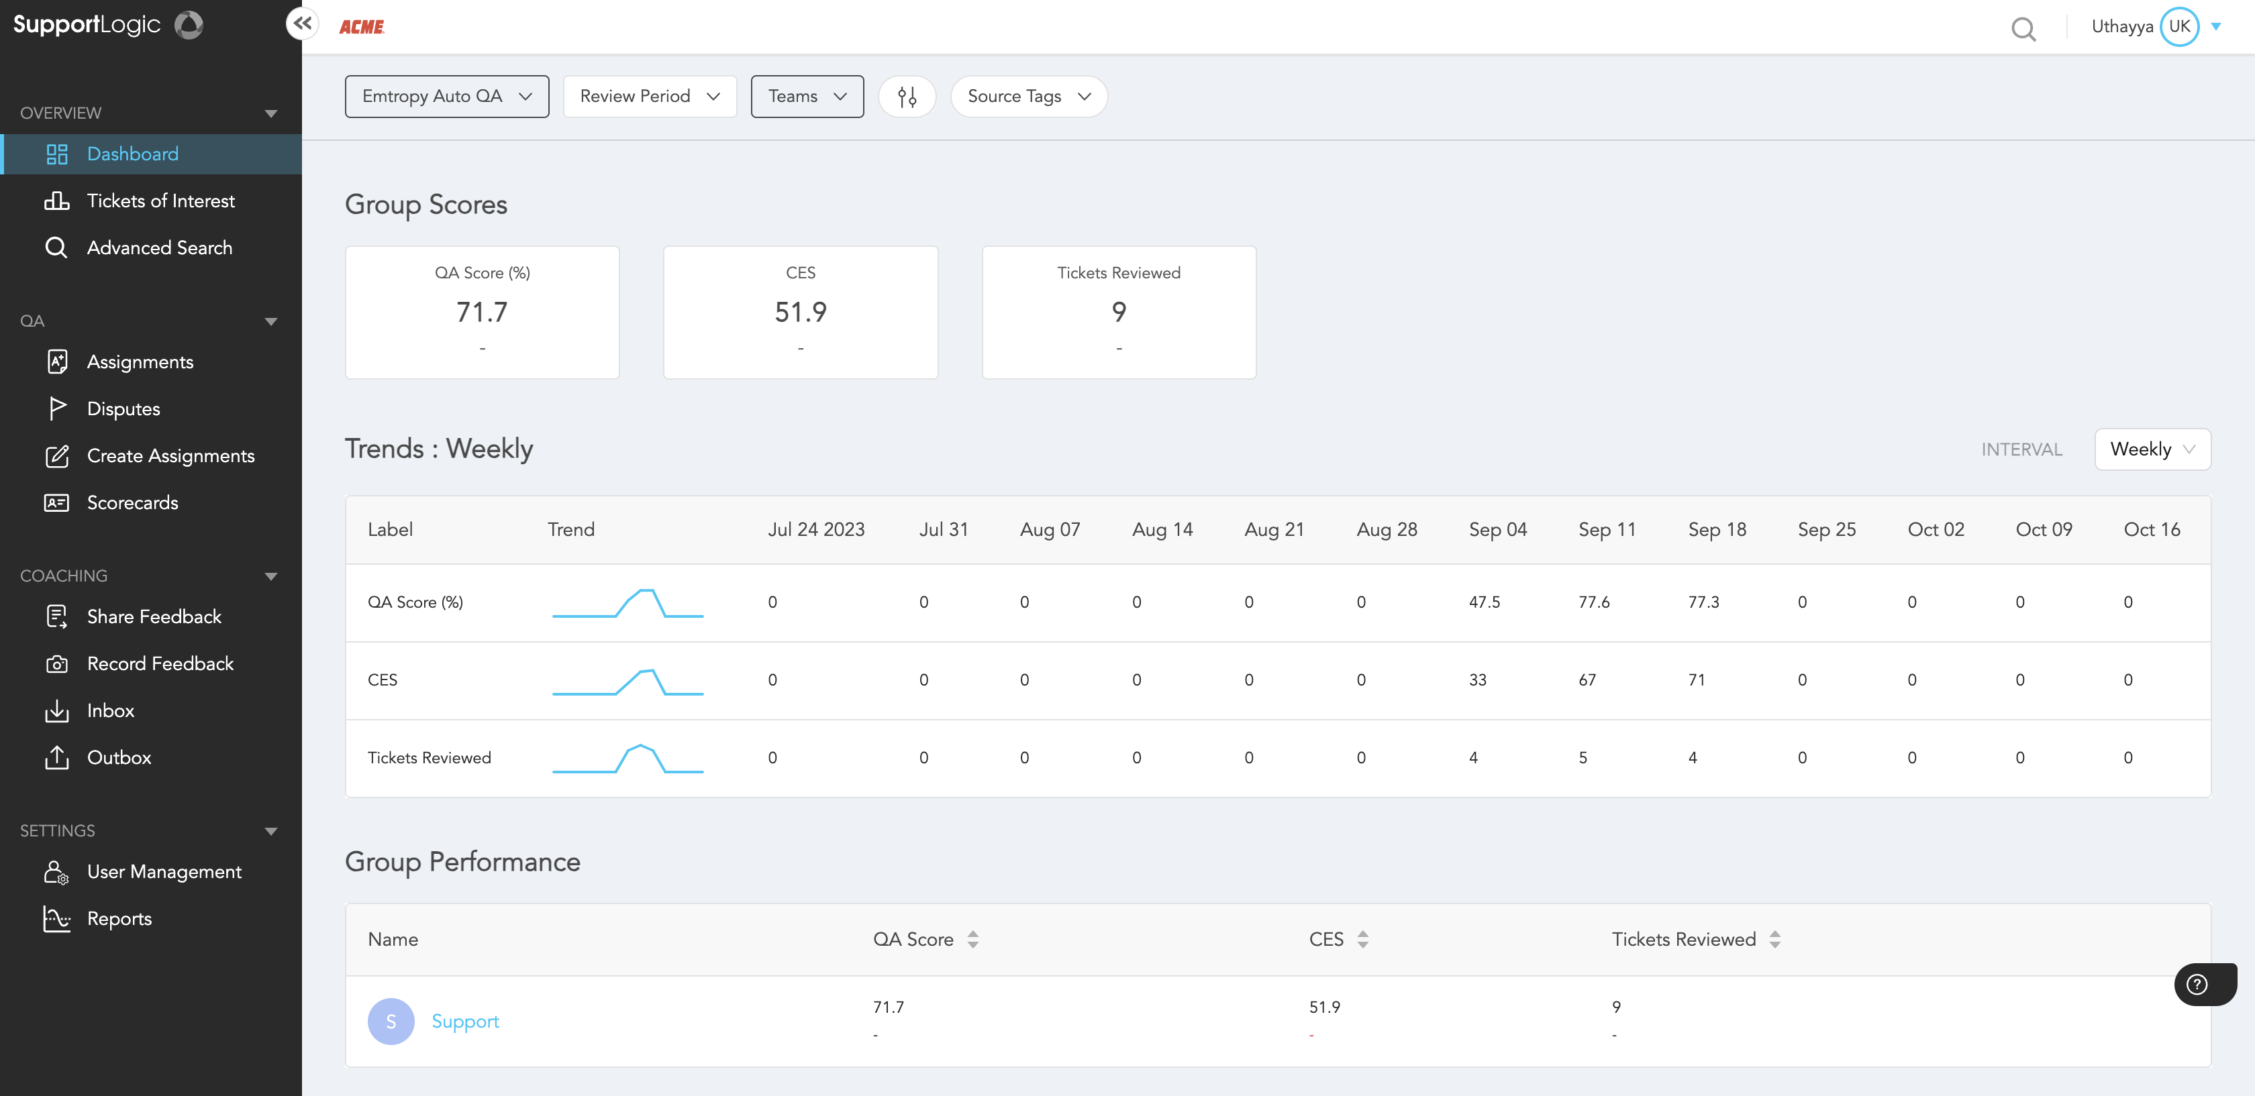This screenshot has height=1096, width=2255.
Task: Click the User Management person icon
Action: 57,872
